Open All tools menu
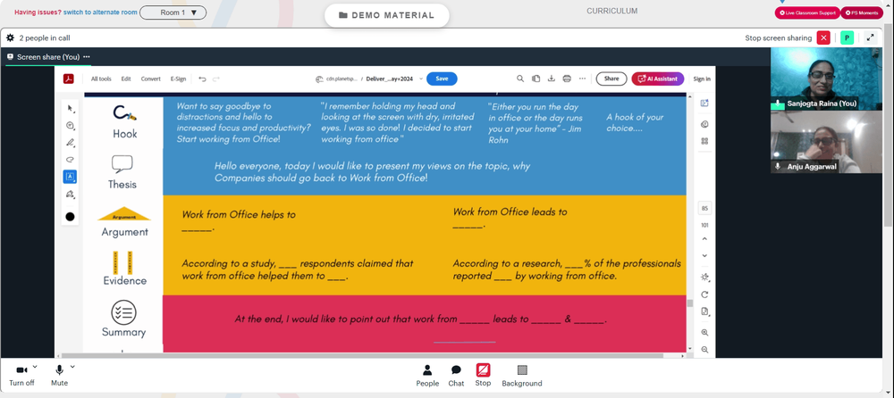The width and height of the screenshot is (894, 398). [x=101, y=79]
